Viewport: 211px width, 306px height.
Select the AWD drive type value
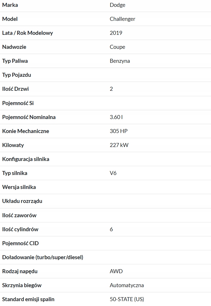116,271
